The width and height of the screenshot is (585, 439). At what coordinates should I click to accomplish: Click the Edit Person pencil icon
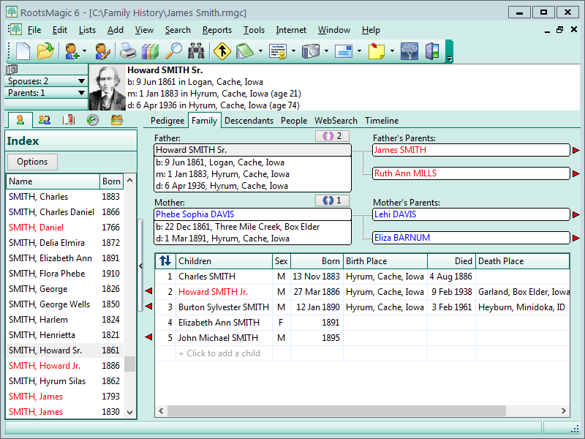(102, 51)
